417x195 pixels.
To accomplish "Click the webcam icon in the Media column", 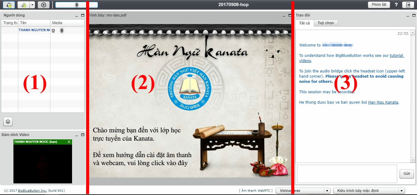I will pyautogui.click(x=53, y=30).
